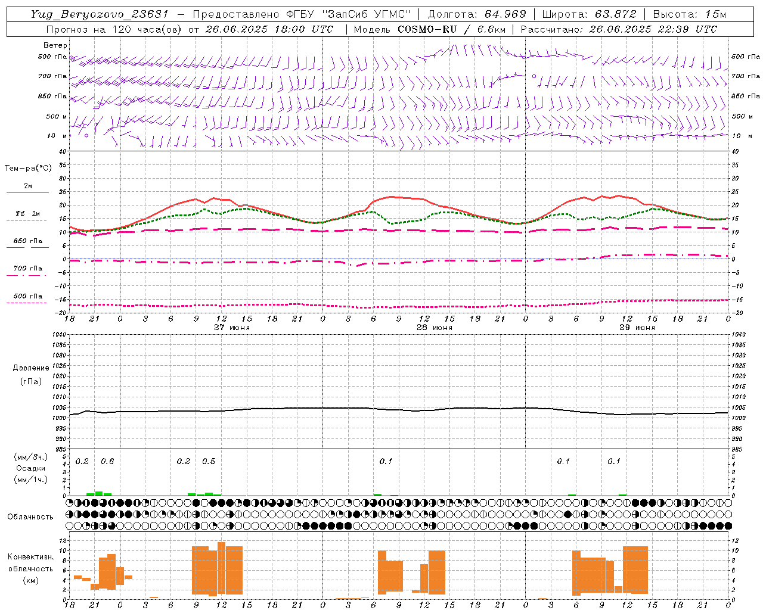This screenshot has height=610, width=763.
Task: Click the tall orange convective bar near 12h 29 июня
Action: [x=635, y=570]
